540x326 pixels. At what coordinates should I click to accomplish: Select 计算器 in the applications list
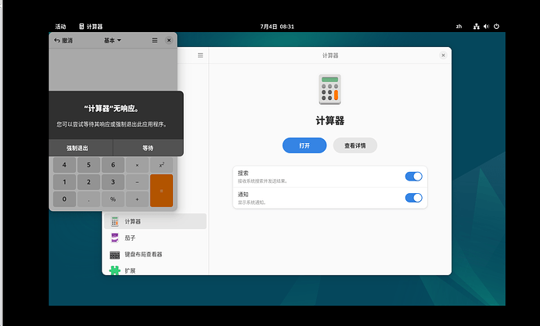point(155,221)
